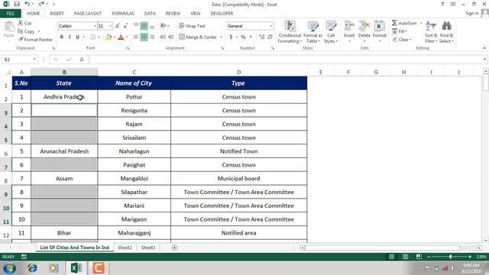The height and width of the screenshot is (275, 489).
Task: Copy the selected cells
Action: pos(26,31)
